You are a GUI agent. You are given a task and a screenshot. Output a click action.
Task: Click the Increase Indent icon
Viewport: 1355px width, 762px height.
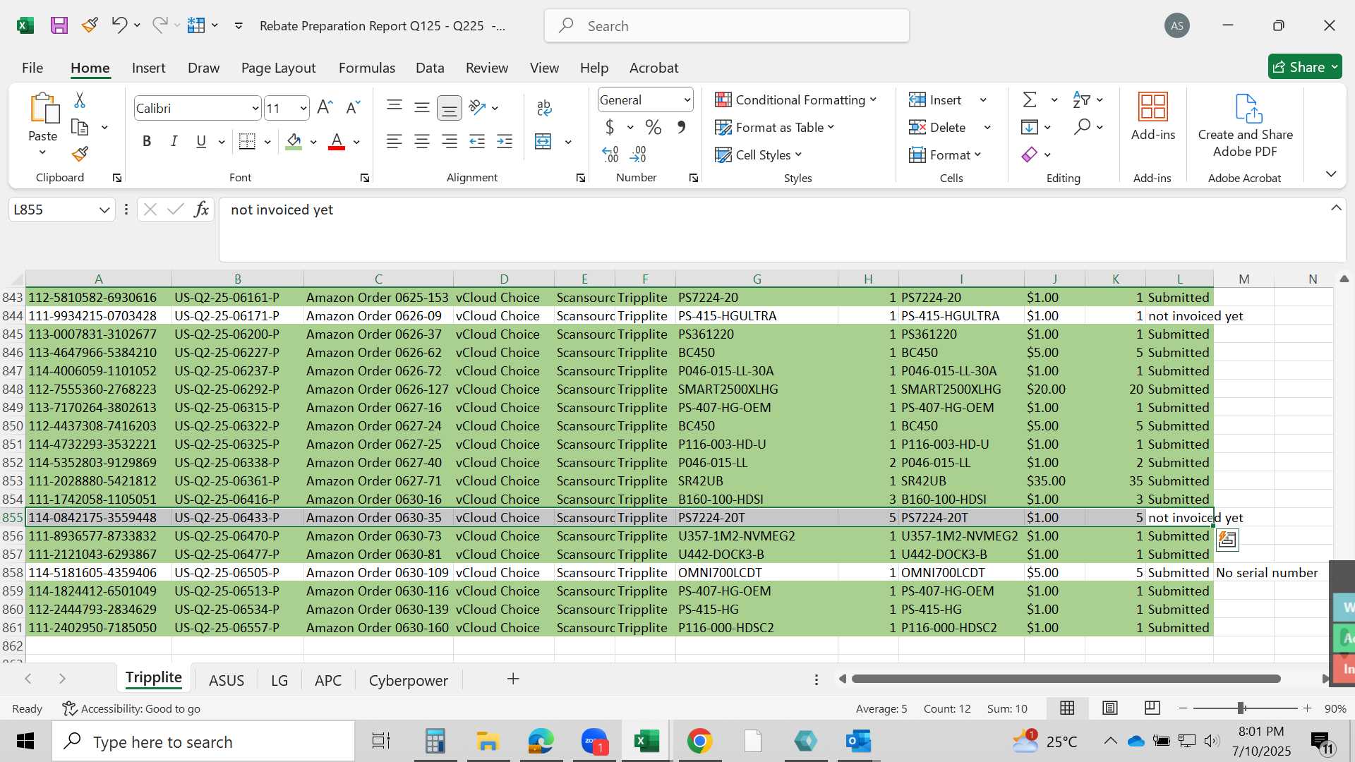tap(505, 141)
